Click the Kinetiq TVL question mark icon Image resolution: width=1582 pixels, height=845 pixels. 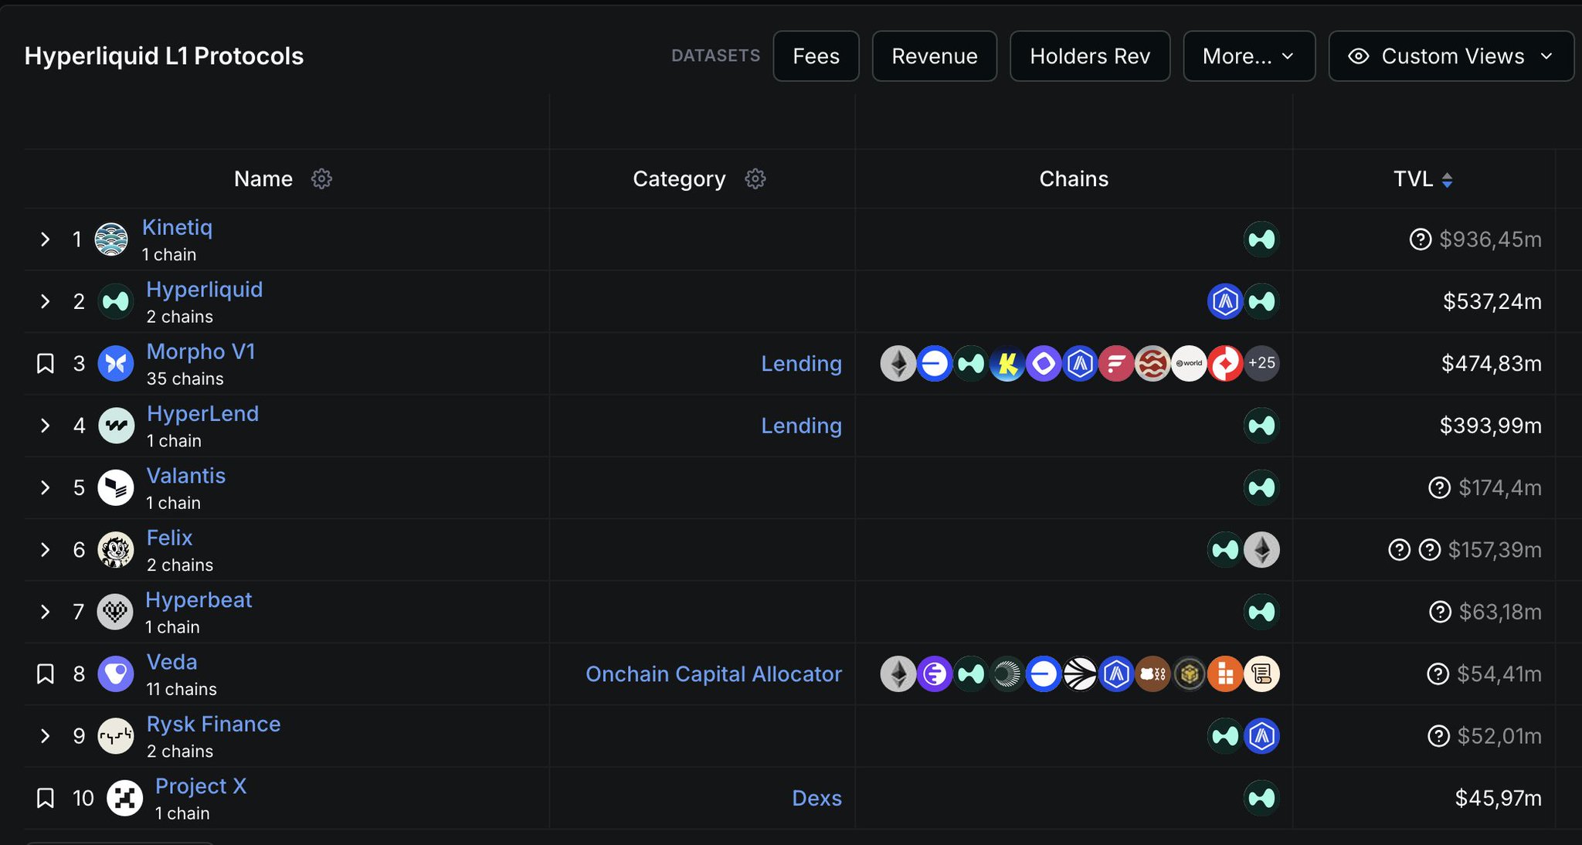[1420, 239]
